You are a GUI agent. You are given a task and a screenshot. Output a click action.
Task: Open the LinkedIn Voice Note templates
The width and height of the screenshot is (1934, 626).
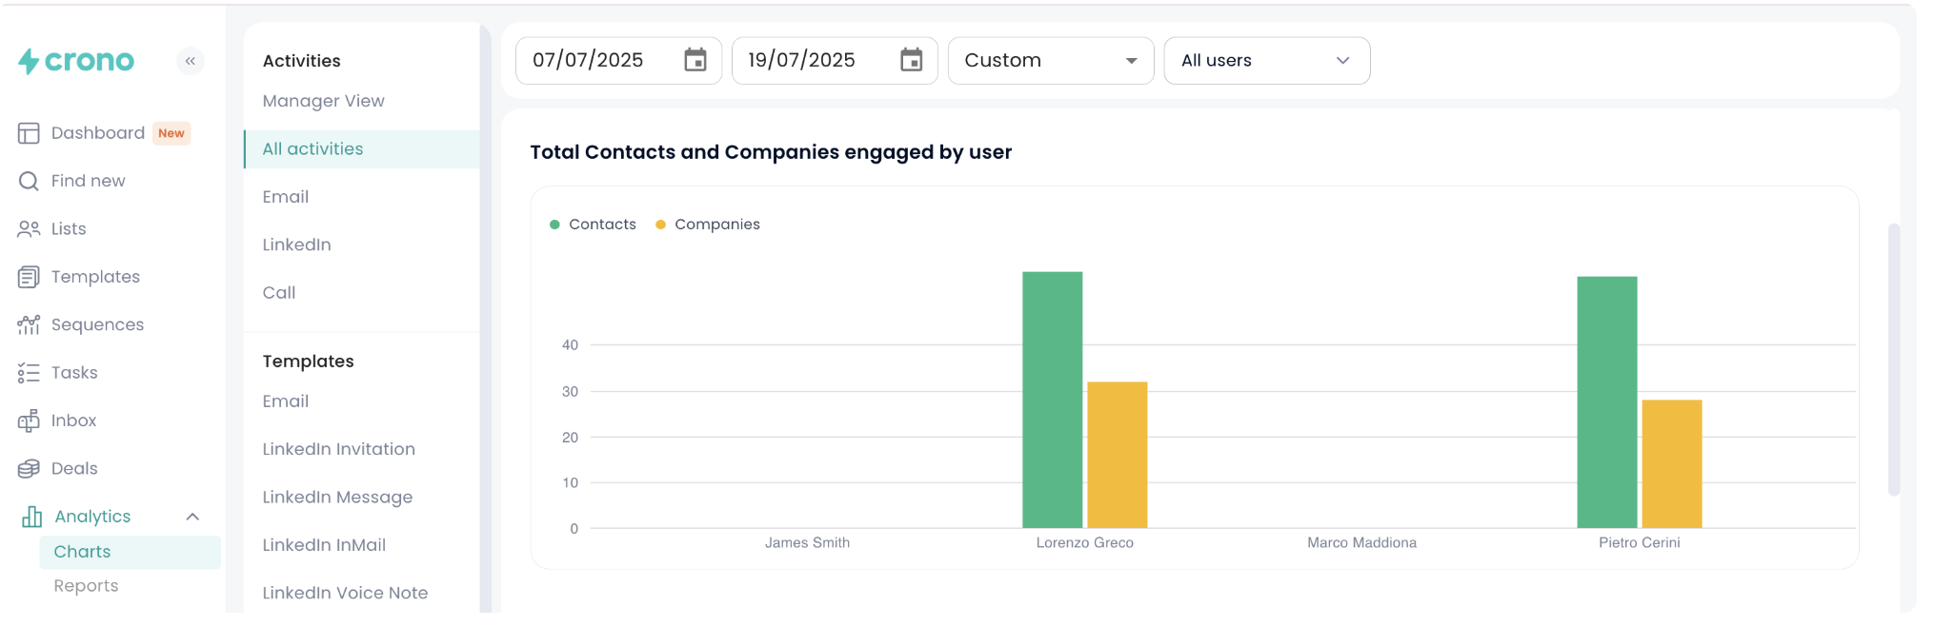pyautogui.click(x=345, y=593)
